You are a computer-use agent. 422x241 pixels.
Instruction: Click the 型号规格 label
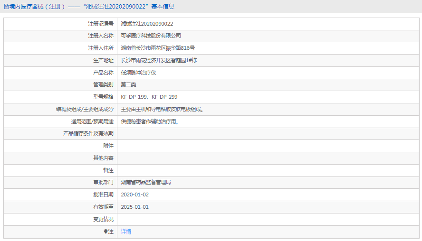[103, 97]
